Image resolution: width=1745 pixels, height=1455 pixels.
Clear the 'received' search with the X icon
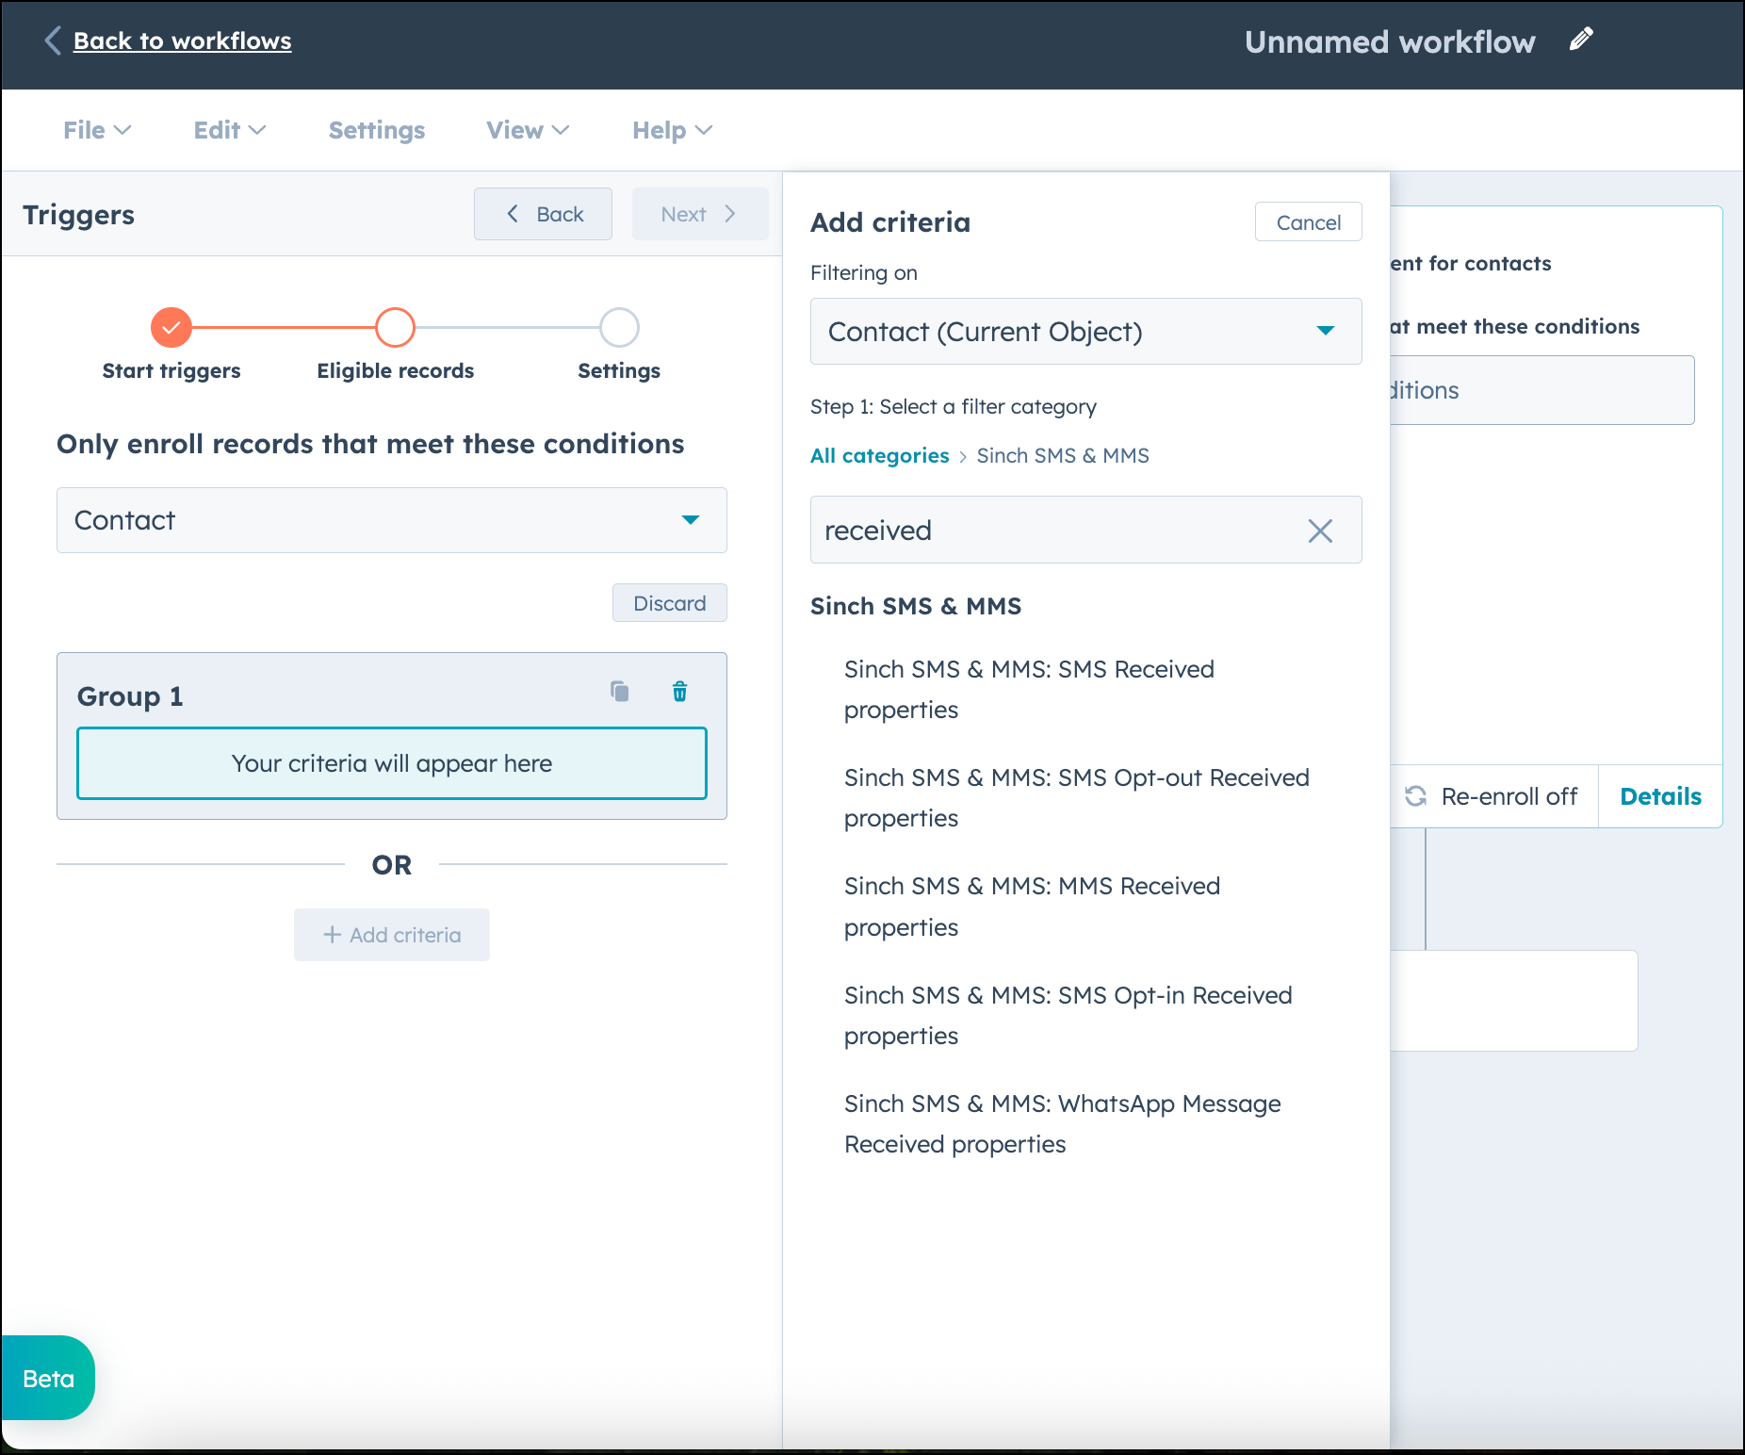tap(1320, 531)
